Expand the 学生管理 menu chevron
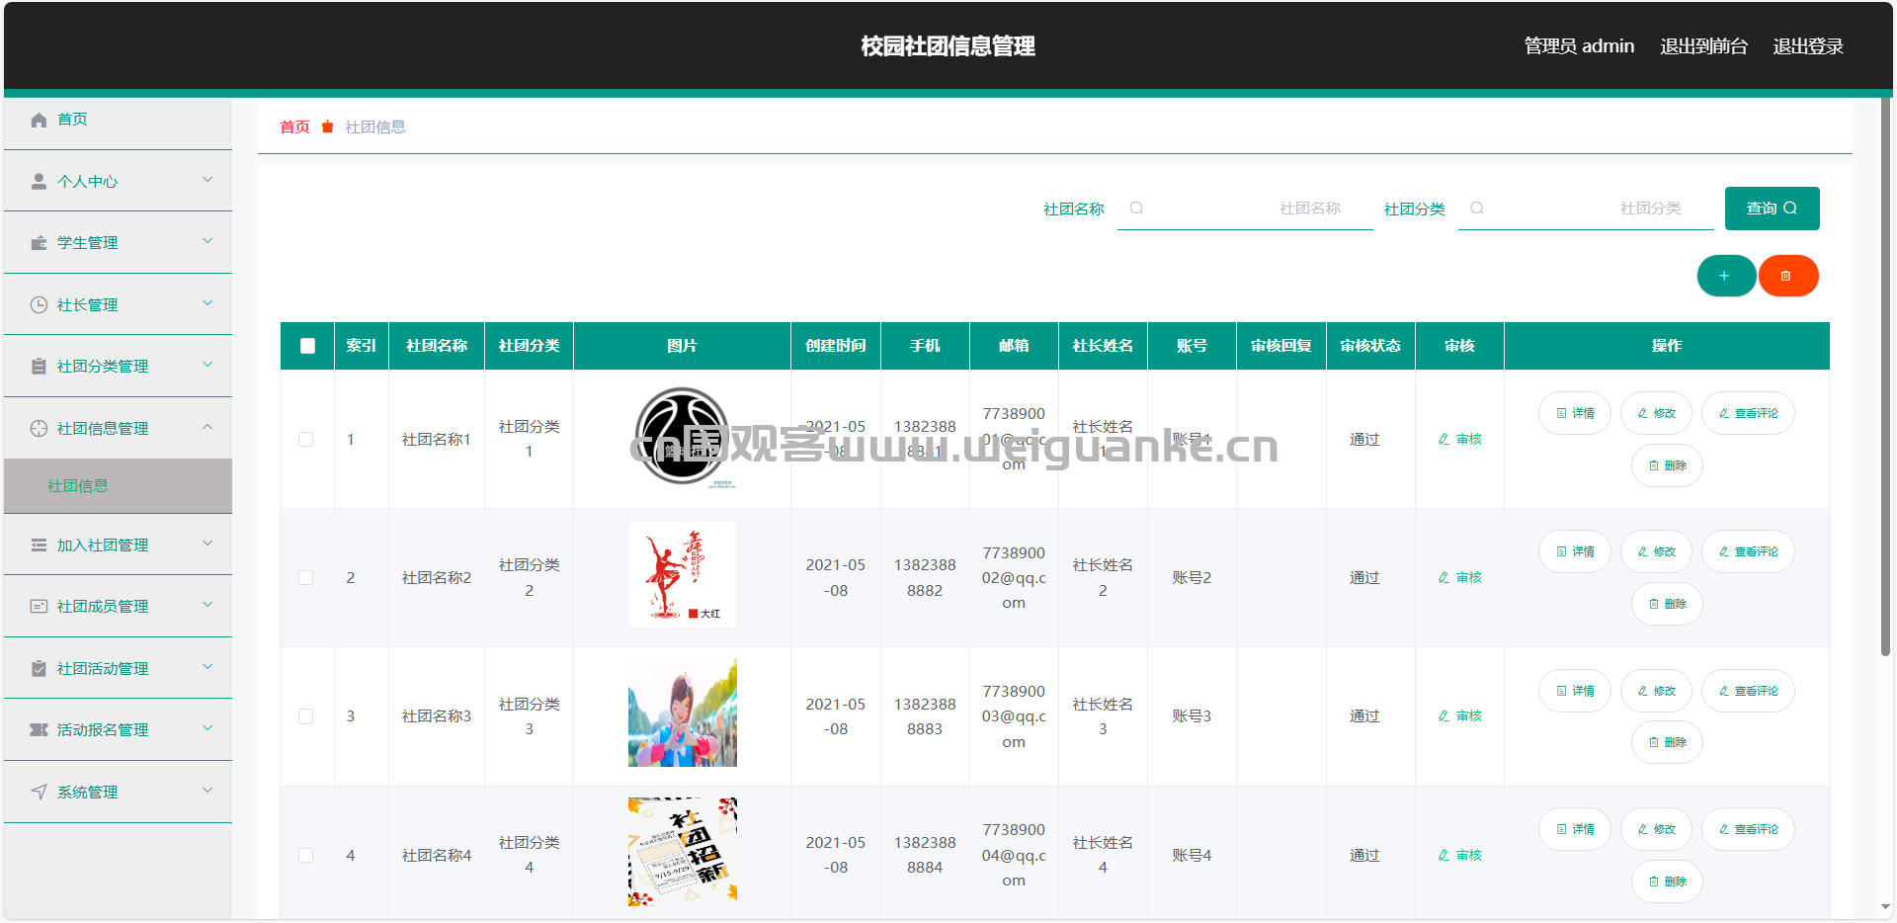 coord(207,241)
